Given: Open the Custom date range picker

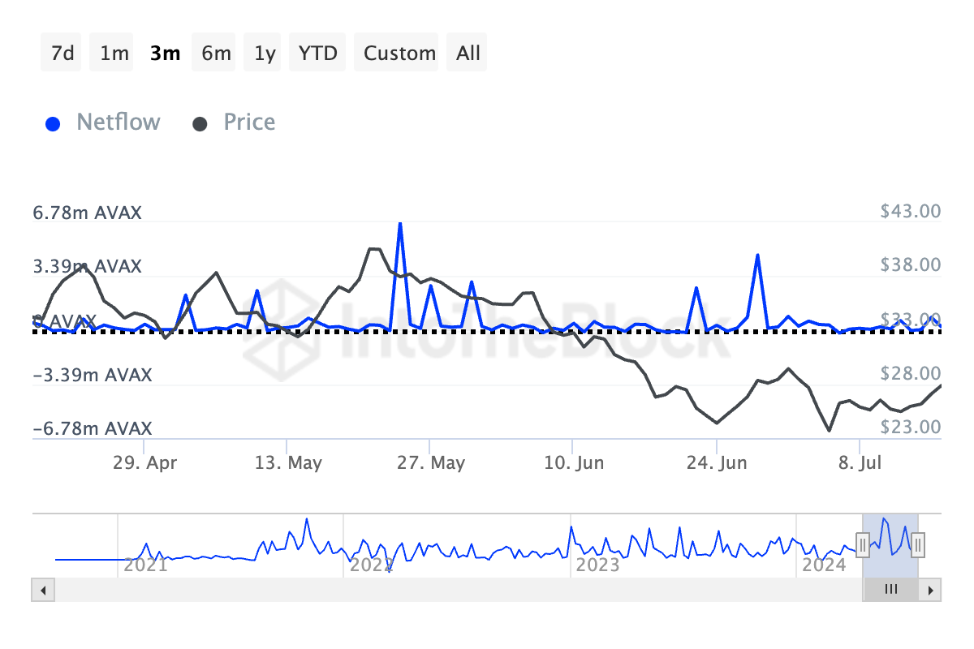Looking at the screenshot, I should 399,54.
